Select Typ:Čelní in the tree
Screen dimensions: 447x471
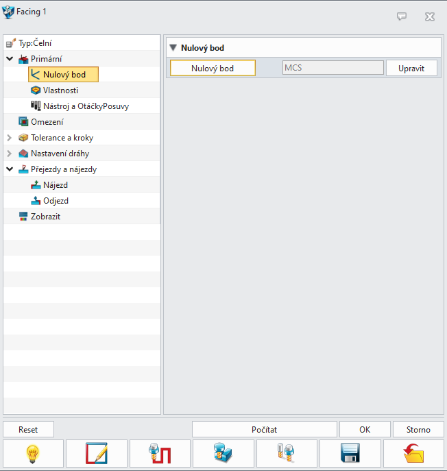click(x=35, y=43)
